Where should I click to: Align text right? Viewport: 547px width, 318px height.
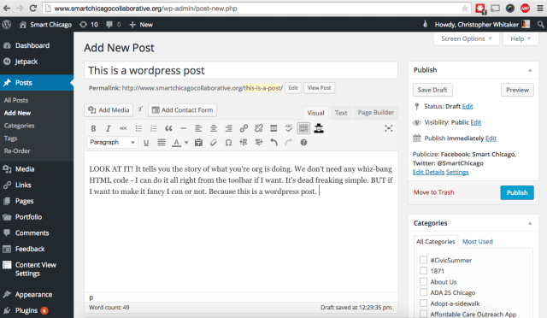(228, 128)
